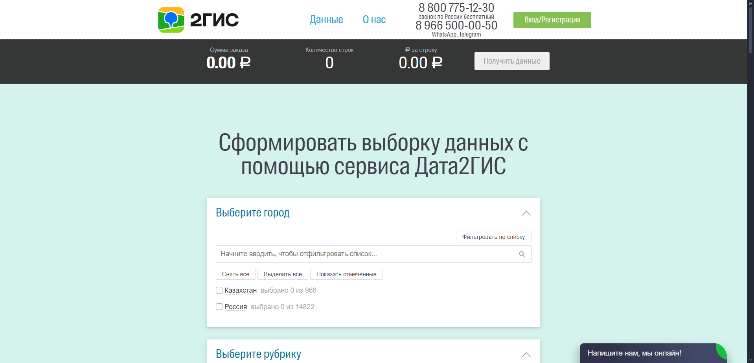Open the Данные menu link
This screenshot has width=754, height=363.
pos(326,20)
